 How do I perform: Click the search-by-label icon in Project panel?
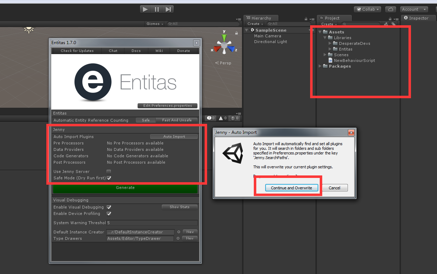[x=394, y=24]
